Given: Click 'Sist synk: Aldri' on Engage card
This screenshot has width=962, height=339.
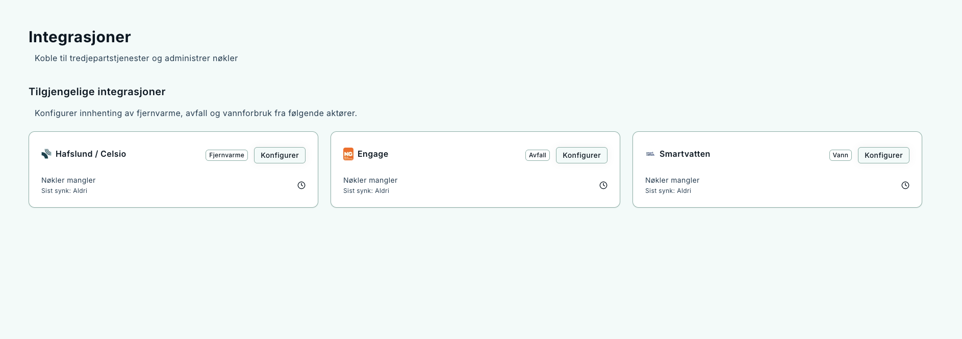Looking at the screenshot, I should pos(366,191).
